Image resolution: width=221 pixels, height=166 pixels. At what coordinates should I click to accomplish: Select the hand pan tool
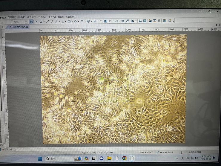(31, 22)
